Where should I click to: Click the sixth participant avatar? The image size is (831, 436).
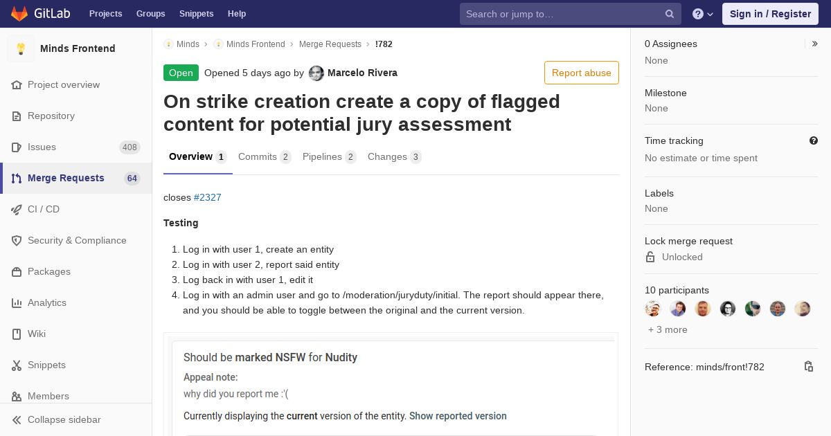(x=778, y=309)
